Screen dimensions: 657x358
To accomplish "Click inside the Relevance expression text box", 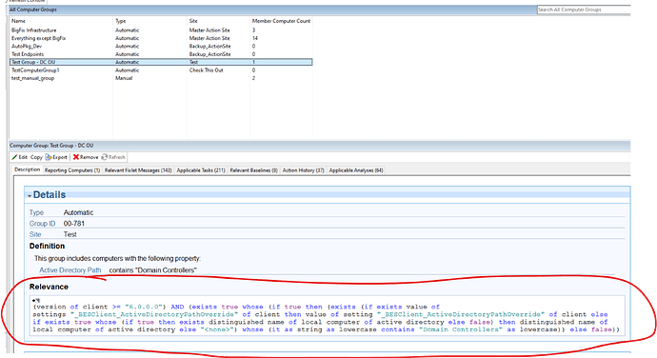I will [327, 315].
